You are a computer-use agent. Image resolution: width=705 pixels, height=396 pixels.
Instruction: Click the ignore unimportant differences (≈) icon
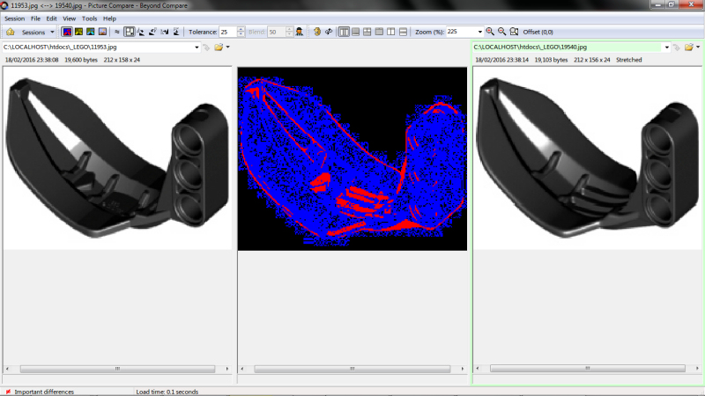[117, 32]
